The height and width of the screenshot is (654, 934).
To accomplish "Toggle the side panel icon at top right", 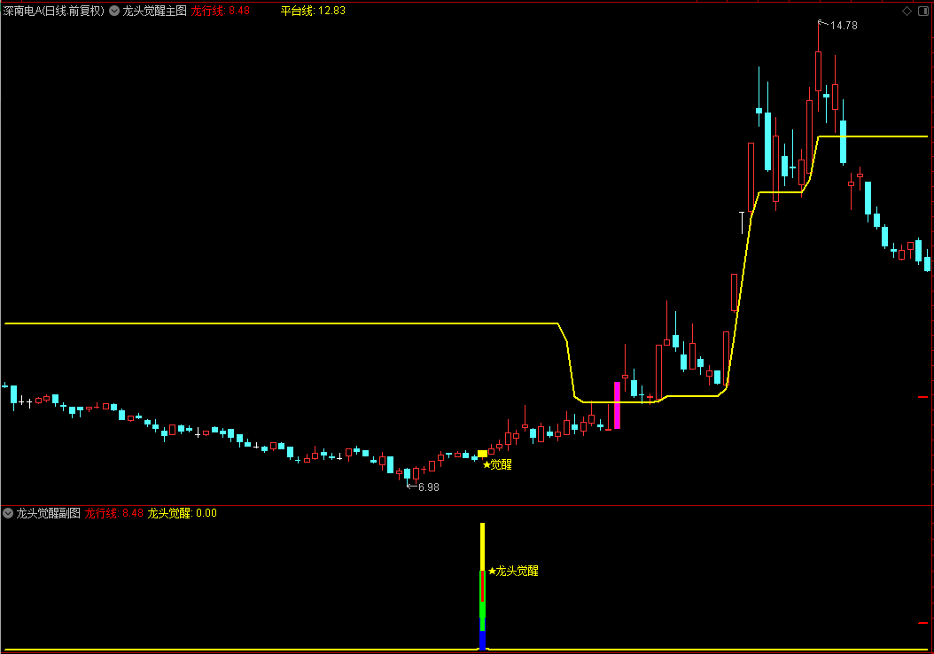I will pyautogui.click(x=923, y=11).
